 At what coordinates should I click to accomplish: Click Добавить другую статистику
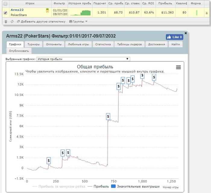click(x=41, y=21)
